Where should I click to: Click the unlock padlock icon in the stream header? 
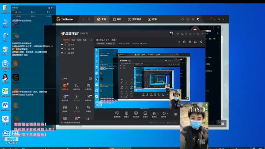click(x=184, y=42)
